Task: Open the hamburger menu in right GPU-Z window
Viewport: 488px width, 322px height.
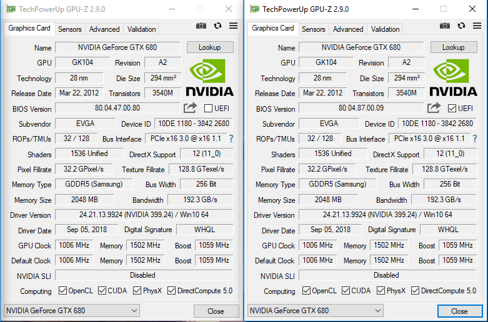Action: tap(477, 26)
